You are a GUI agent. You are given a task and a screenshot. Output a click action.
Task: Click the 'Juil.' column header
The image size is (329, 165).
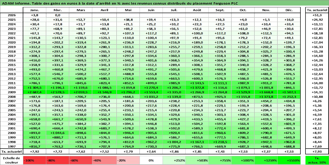click(x=174, y=10)
